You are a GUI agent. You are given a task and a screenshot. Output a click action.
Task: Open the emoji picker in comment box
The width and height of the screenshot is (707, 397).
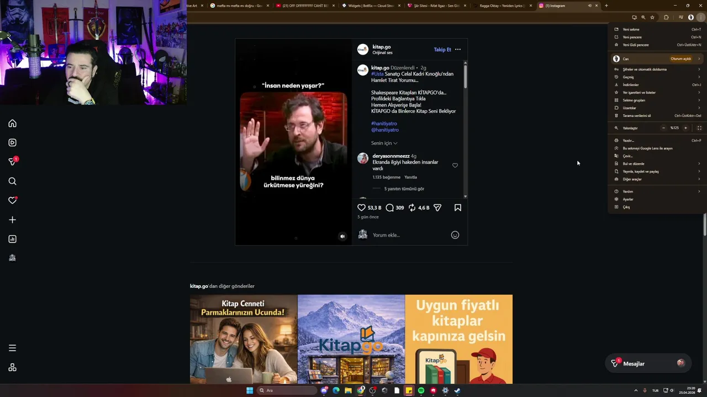[x=455, y=235]
